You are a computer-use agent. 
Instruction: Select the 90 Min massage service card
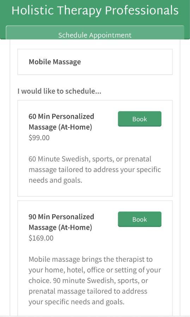pos(95,259)
